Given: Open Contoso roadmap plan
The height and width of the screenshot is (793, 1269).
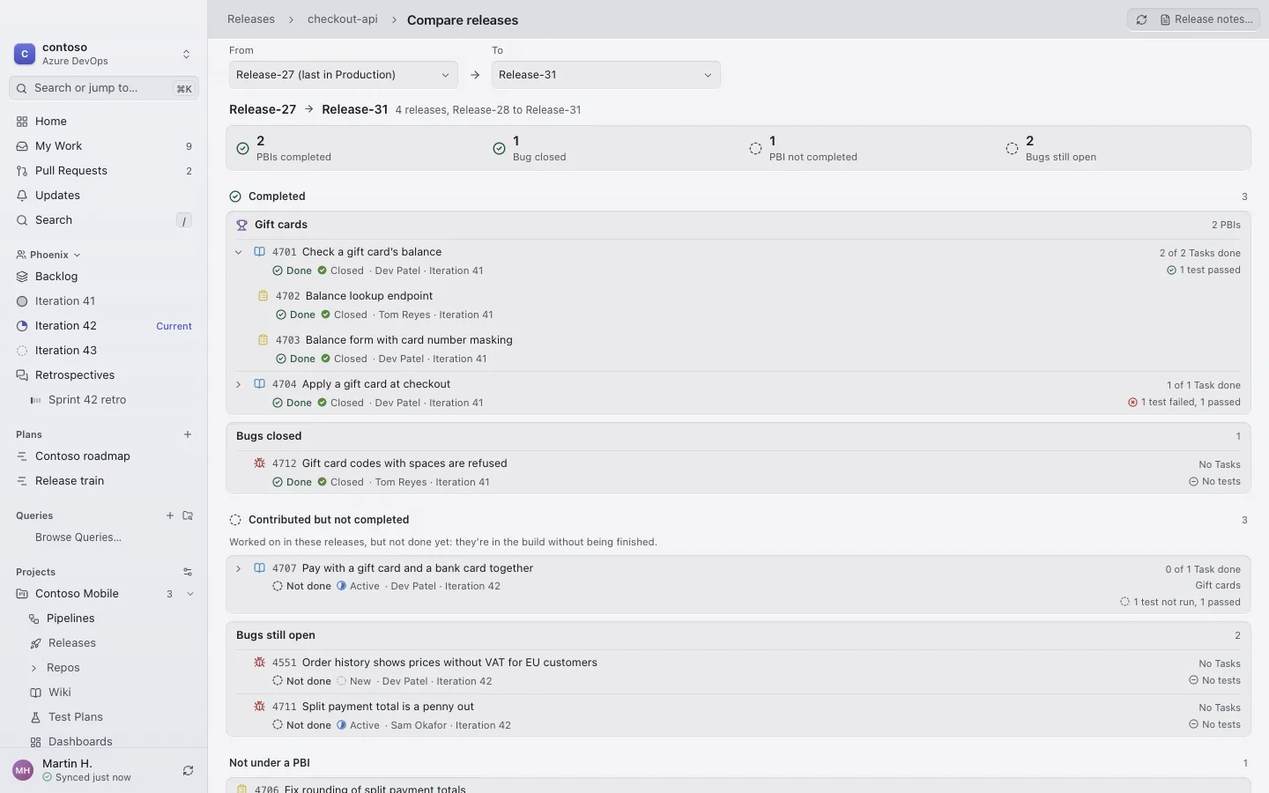Looking at the screenshot, I should point(104,456).
